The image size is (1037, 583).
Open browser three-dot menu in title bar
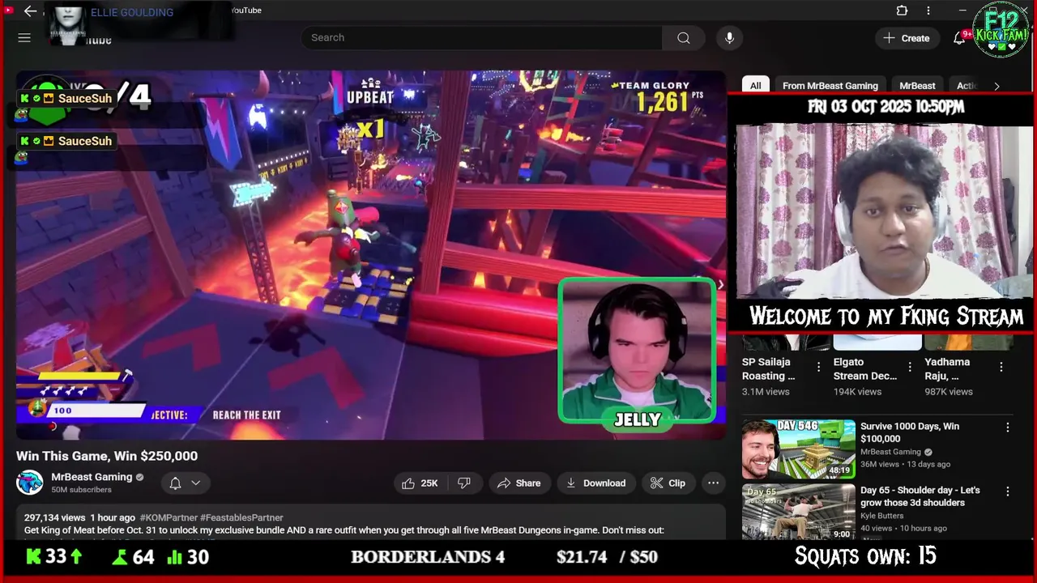tap(928, 11)
